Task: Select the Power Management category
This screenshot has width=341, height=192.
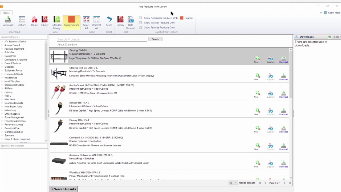Action: 14,117
